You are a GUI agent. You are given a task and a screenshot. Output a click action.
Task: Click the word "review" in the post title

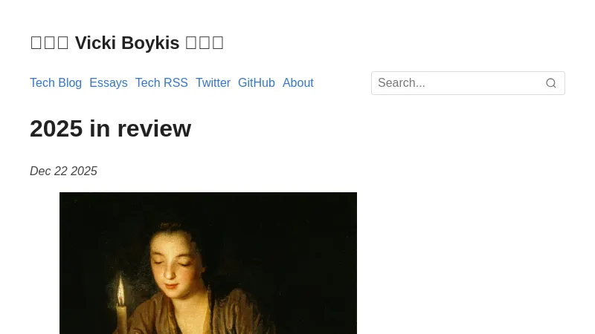pos(154,128)
